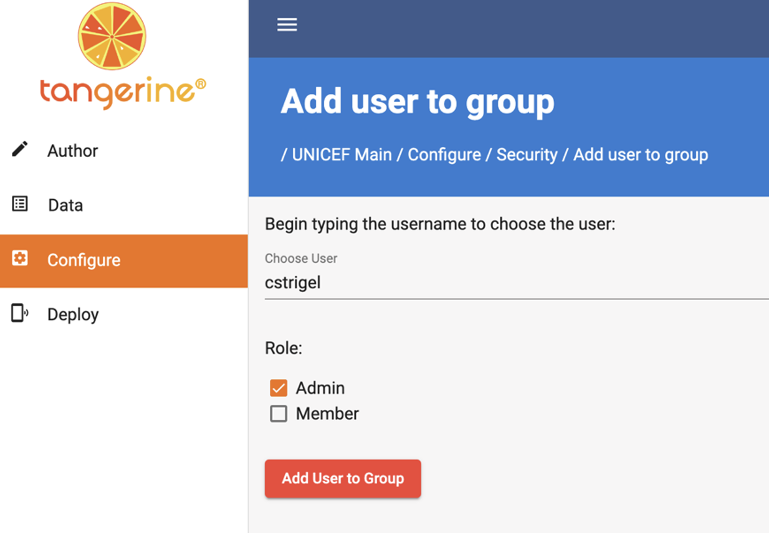
Task: Go to the Deploy sidebar menu item
Action: click(124, 314)
